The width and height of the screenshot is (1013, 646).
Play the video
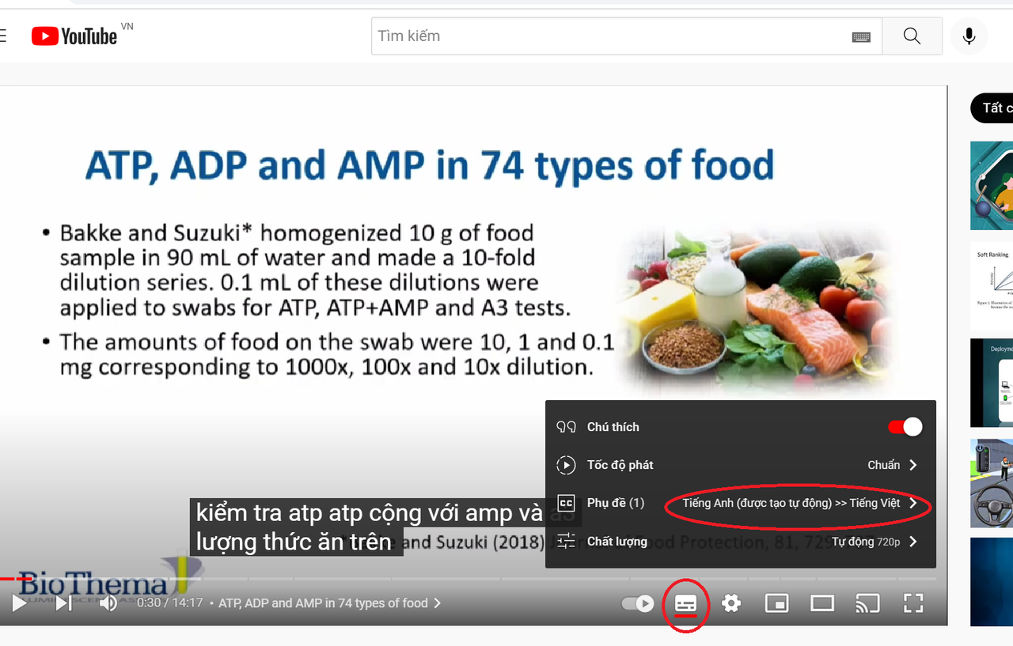(19, 603)
